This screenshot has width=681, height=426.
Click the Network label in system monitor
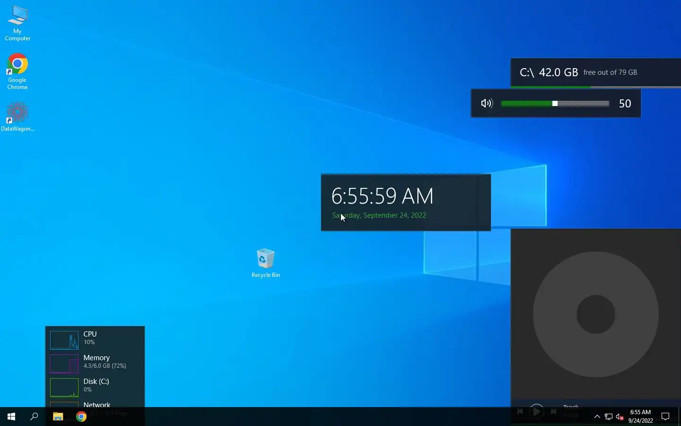96,405
